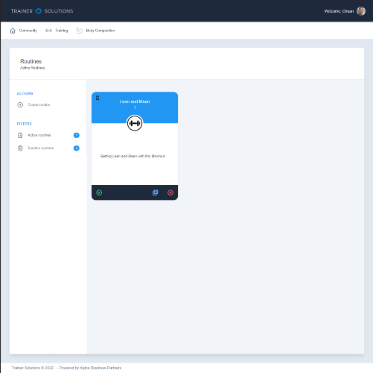Click the Trainer Solutions logo
The height and width of the screenshot is (373, 373).
click(42, 11)
